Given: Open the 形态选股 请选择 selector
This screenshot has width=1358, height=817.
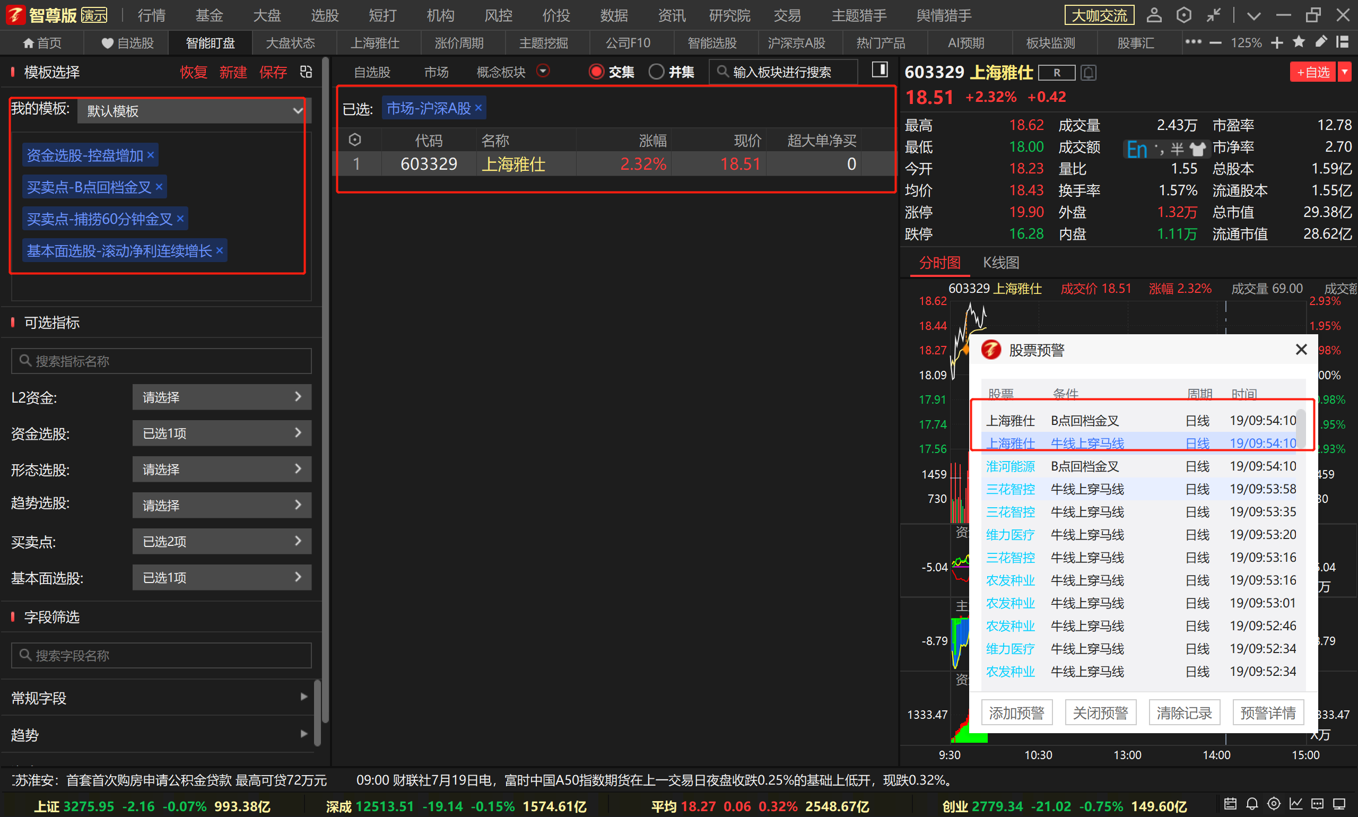Looking at the screenshot, I should point(222,469).
